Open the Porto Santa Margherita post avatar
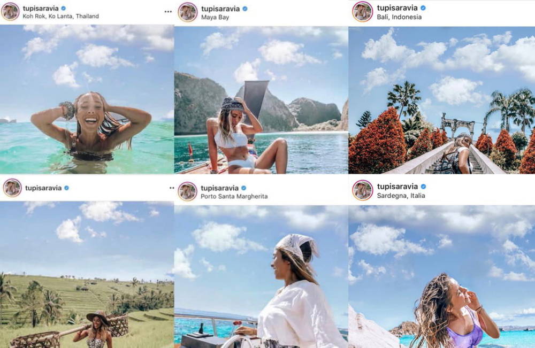535x348 pixels. click(x=187, y=191)
